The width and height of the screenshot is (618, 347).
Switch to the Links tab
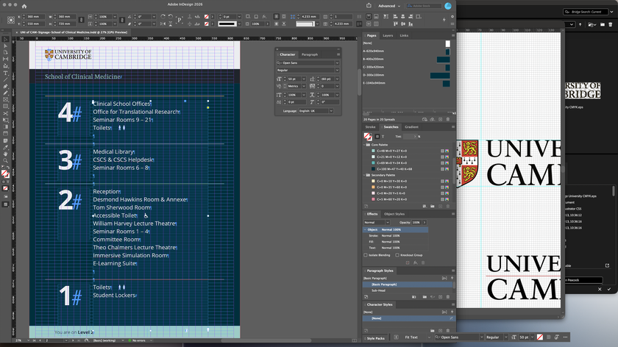tap(404, 35)
